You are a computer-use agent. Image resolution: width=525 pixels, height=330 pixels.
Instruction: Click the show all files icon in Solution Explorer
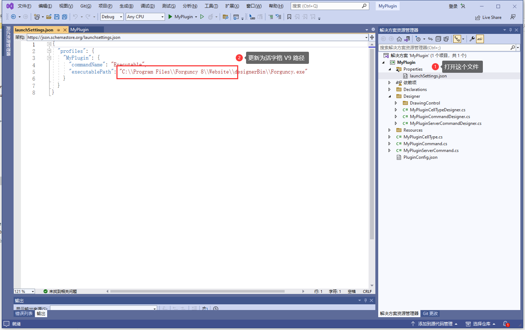pos(446,39)
